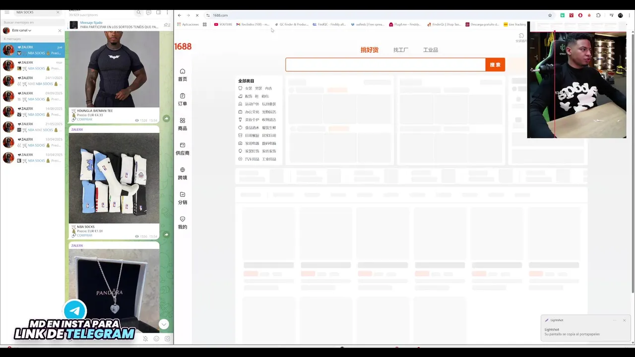Open the YOUTUBE bookmark
The width and height of the screenshot is (635, 357).
point(223,24)
